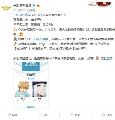
Task: Open the 全职高手官微 username link
Action: (x=22, y=6)
